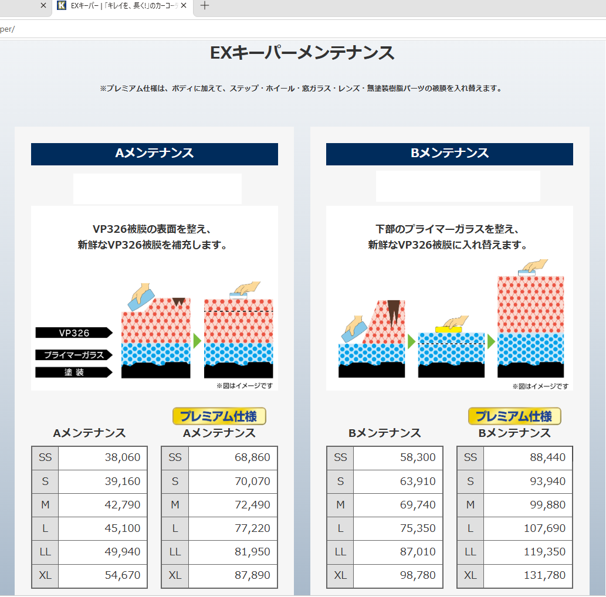The image size is (606, 597).
Task: Click the 93,940 price cell
Action: [528, 481]
